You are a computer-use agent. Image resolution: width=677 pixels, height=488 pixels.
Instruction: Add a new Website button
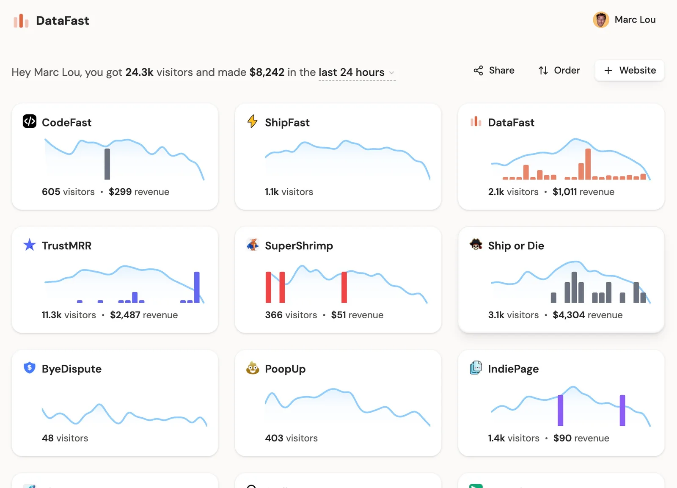630,71
